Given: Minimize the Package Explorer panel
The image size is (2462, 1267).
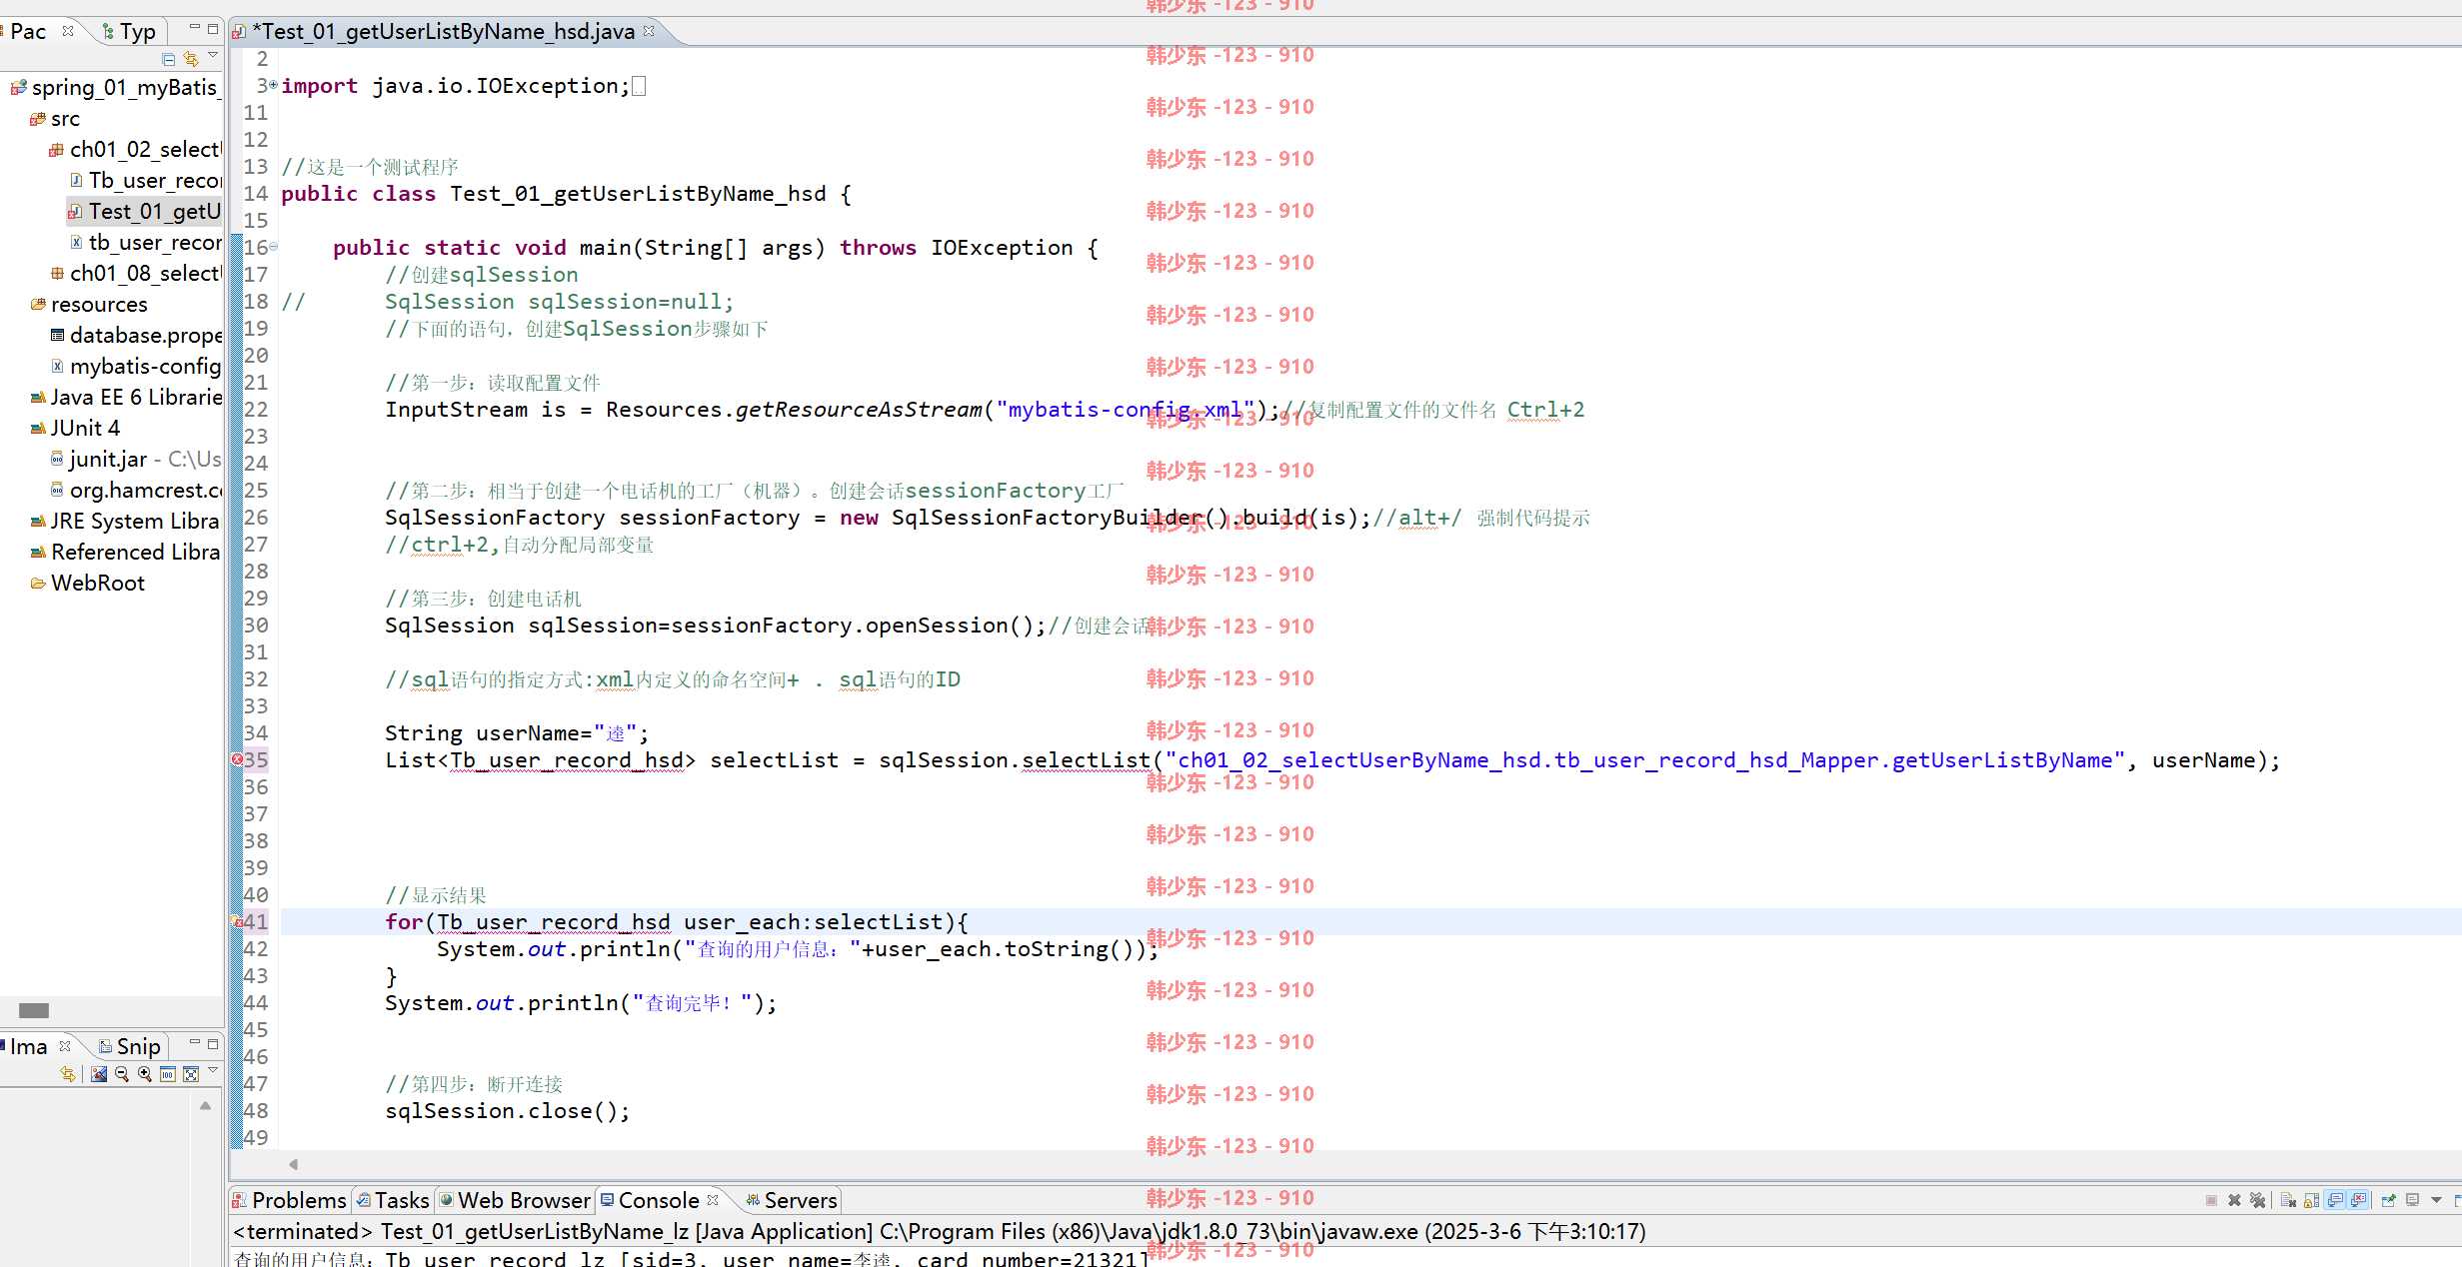Looking at the screenshot, I should point(195,28).
